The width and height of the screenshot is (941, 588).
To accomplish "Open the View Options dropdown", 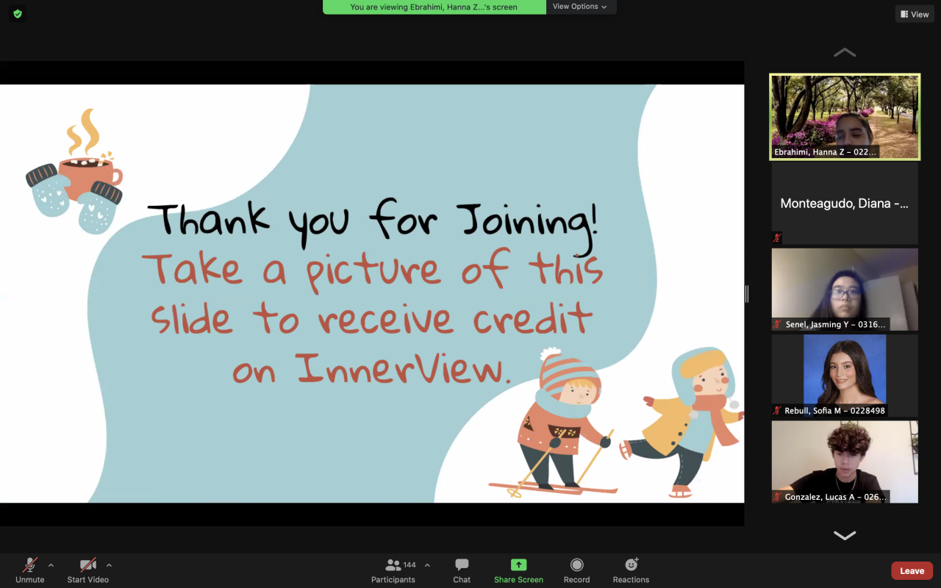I will point(580,7).
